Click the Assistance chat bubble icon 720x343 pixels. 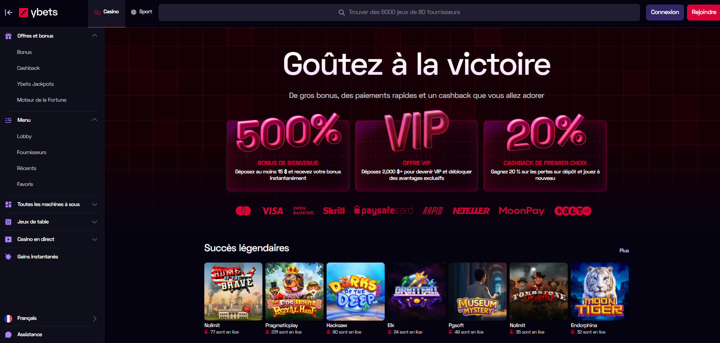[x=8, y=335]
